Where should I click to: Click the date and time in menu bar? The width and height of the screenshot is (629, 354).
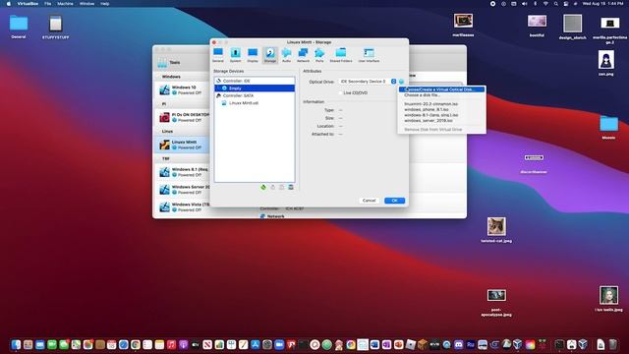[602, 4]
